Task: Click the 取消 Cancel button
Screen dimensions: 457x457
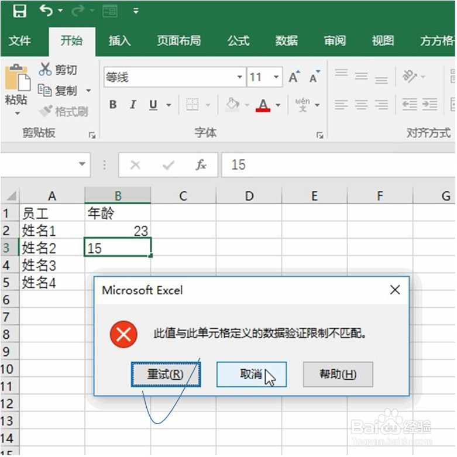Action: (251, 374)
